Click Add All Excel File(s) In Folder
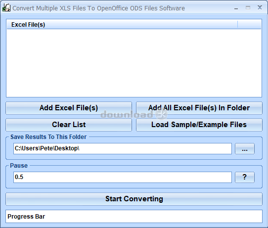The image size is (268, 228). 199,108
